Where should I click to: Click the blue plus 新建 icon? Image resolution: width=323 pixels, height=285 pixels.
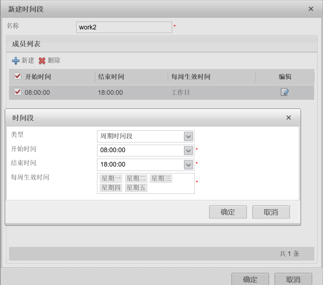pyautogui.click(x=16, y=61)
